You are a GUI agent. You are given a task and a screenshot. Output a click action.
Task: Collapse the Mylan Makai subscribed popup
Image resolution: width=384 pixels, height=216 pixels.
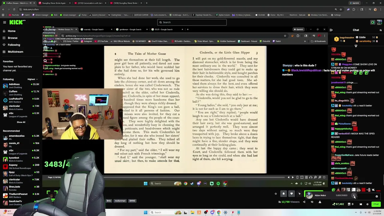354,196
